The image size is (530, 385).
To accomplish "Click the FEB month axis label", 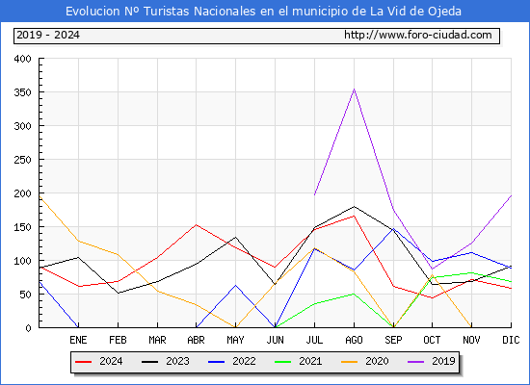I will [x=118, y=340].
